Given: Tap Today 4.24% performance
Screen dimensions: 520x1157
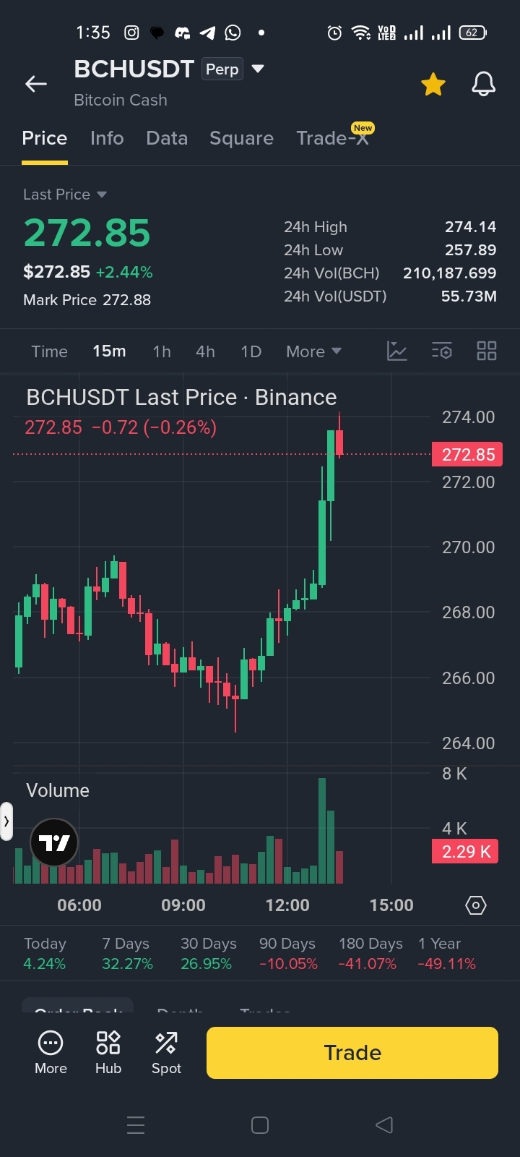Looking at the screenshot, I should pyautogui.click(x=45, y=954).
